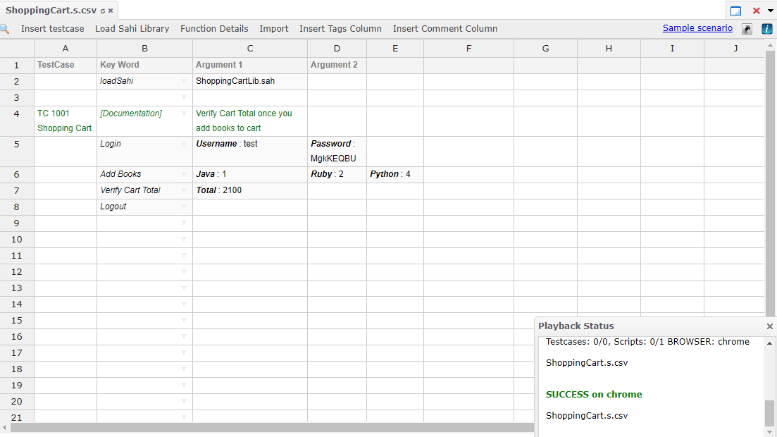Open the Sample scenario link
The height and width of the screenshot is (437, 777).
[697, 28]
